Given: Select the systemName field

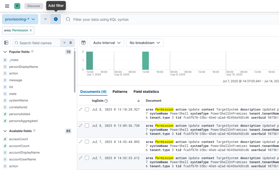Looking at the screenshot, I should (19, 100).
